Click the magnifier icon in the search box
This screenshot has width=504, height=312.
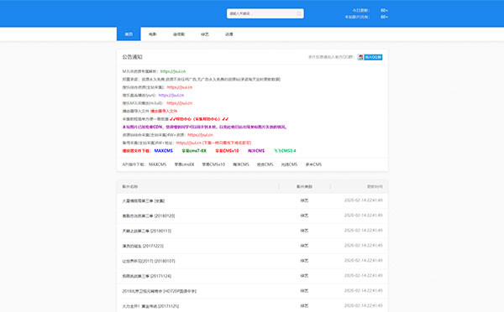point(298,13)
